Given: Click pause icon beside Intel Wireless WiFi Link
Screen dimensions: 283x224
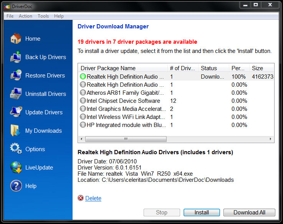Looking at the screenshot, I should pos(83,117).
